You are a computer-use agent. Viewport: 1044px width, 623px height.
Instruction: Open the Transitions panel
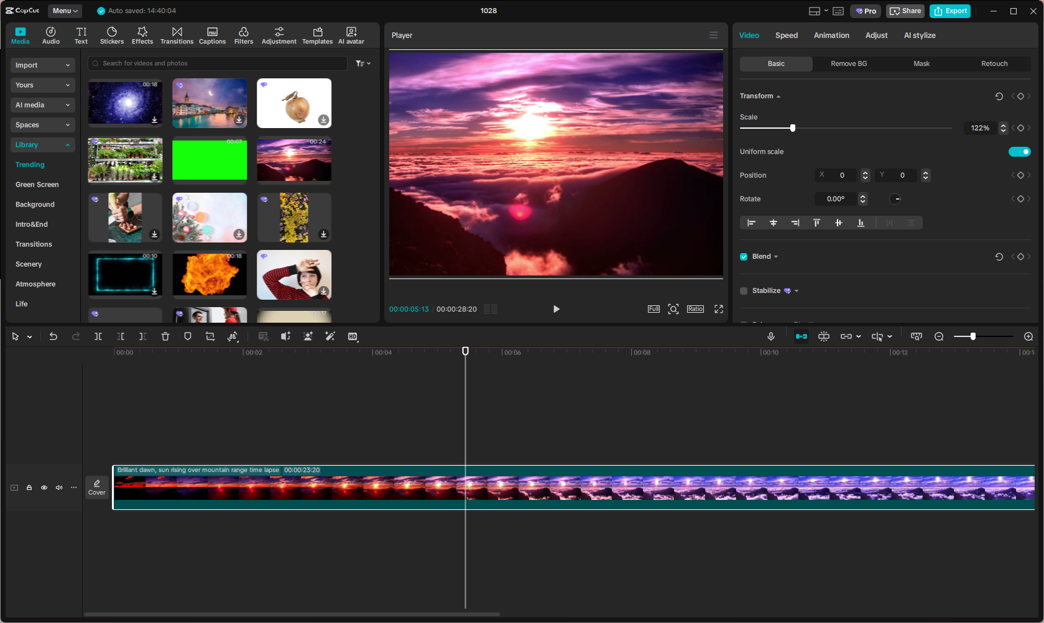click(177, 35)
